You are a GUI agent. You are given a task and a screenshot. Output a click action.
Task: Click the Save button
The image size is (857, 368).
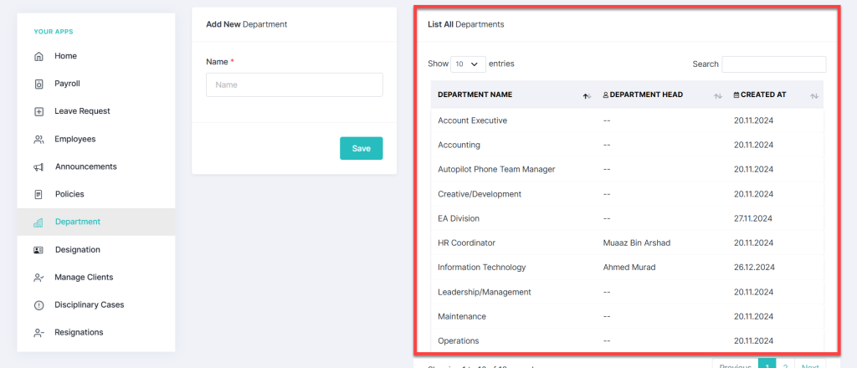(x=362, y=149)
